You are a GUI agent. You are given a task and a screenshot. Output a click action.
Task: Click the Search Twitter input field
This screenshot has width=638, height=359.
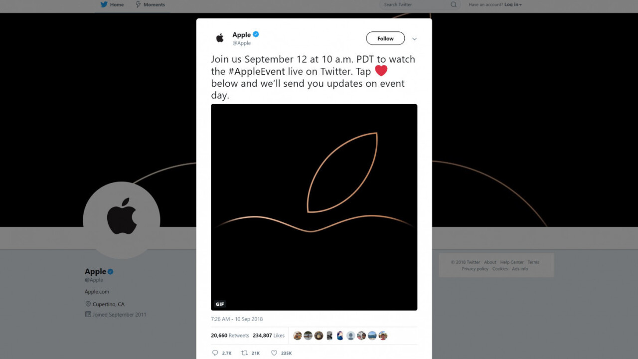tap(414, 4)
